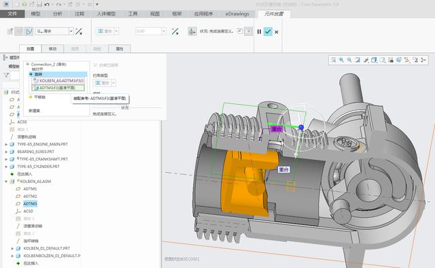This screenshot has height=268, width=435.
Task: Click the view manager icon in graphics toolbar
Action: pos(391,60)
